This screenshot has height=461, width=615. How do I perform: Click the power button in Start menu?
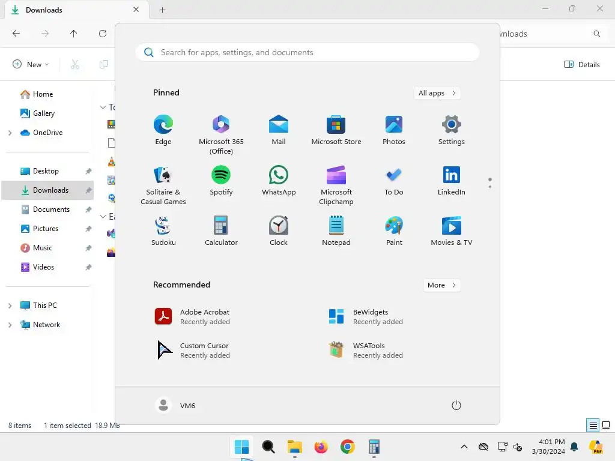click(x=456, y=405)
